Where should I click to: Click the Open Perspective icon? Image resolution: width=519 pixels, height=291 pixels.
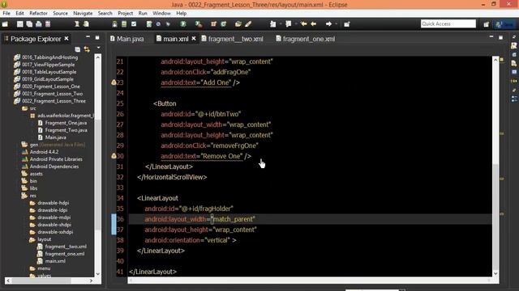(487, 24)
